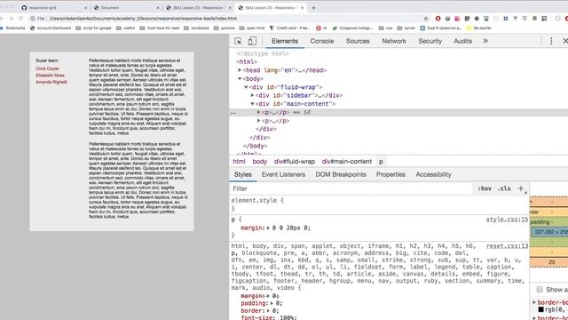568x320 pixels.
Task: Toggle .cls class editor panel
Action: point(504,188)
